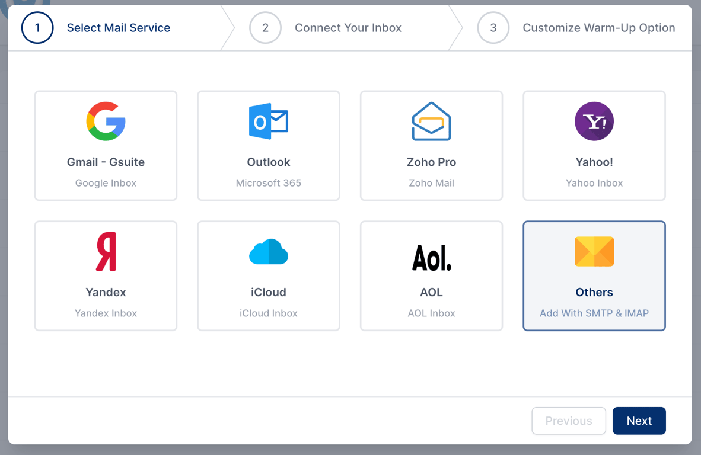Click the purple Yahoo logo icon
The image size is (701, 455).
pos(594,121)
